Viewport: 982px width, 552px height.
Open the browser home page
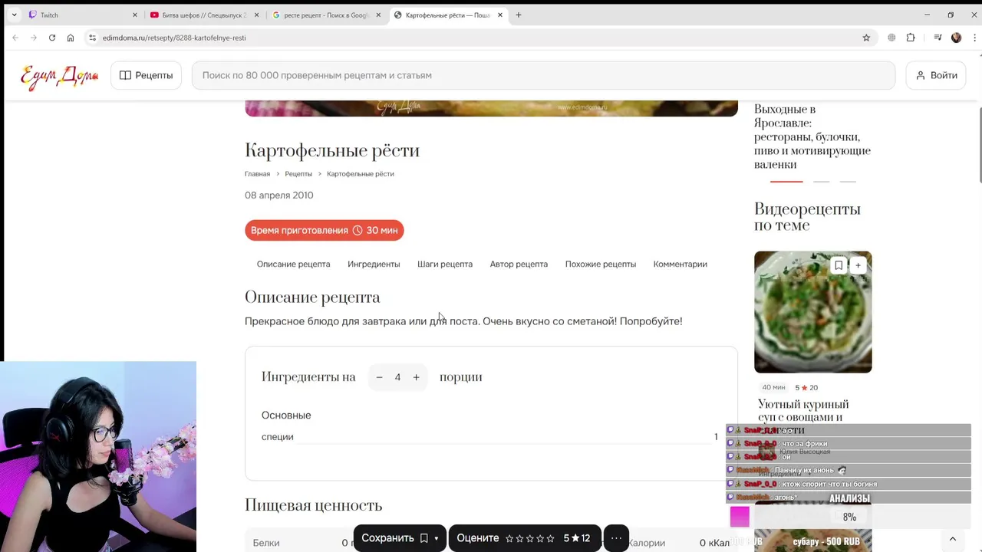pyautogui.click(x=71, y=38)
